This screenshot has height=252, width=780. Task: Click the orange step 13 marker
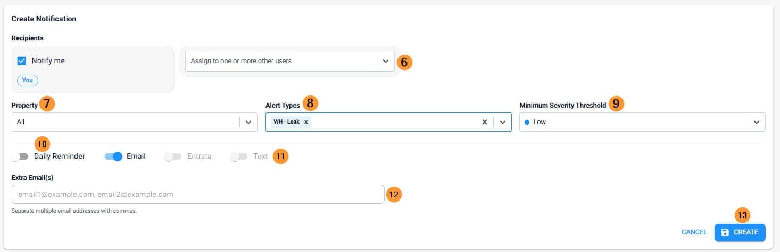pos(742,215)
